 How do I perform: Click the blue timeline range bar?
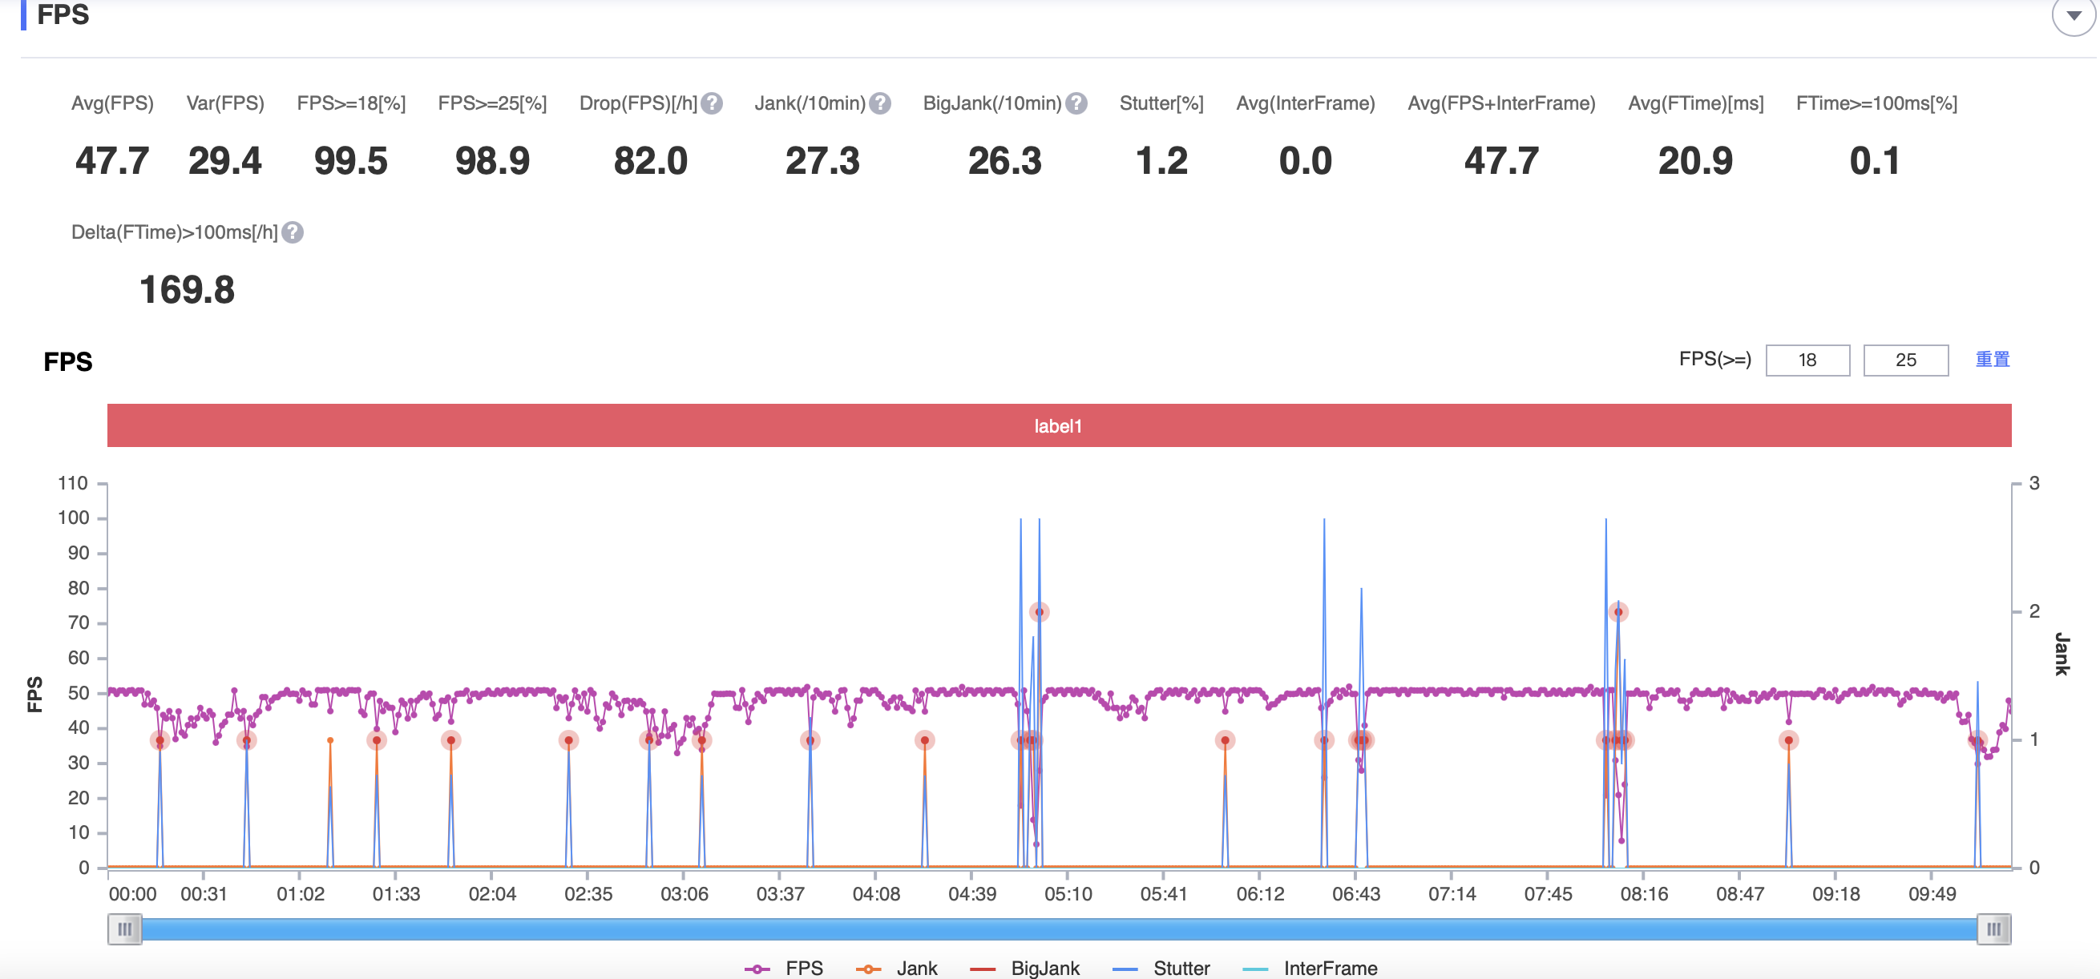[1058, 929]
